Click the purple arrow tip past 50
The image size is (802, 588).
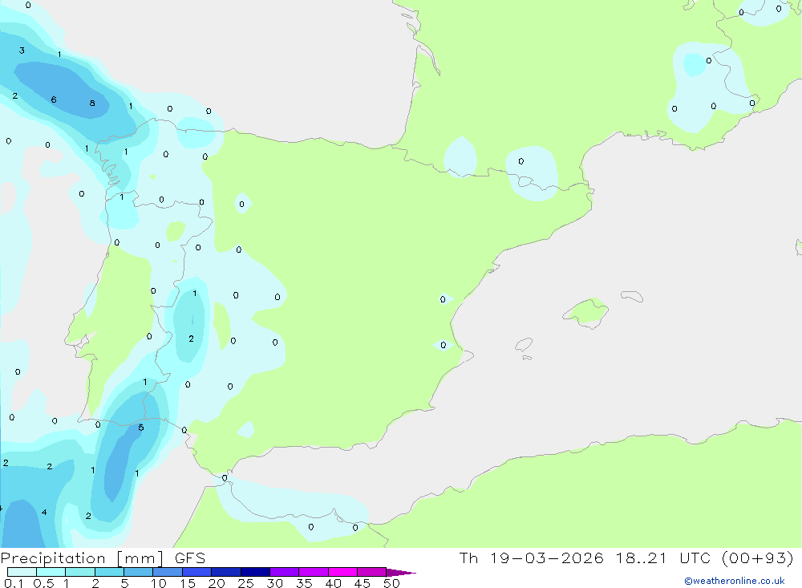pyautogui.click(x=400, y=573)
